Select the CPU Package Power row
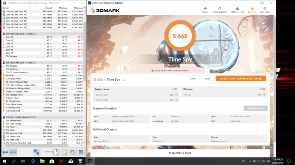The width and height of the screenshot is (295, 165). click(x=43, y=95)
